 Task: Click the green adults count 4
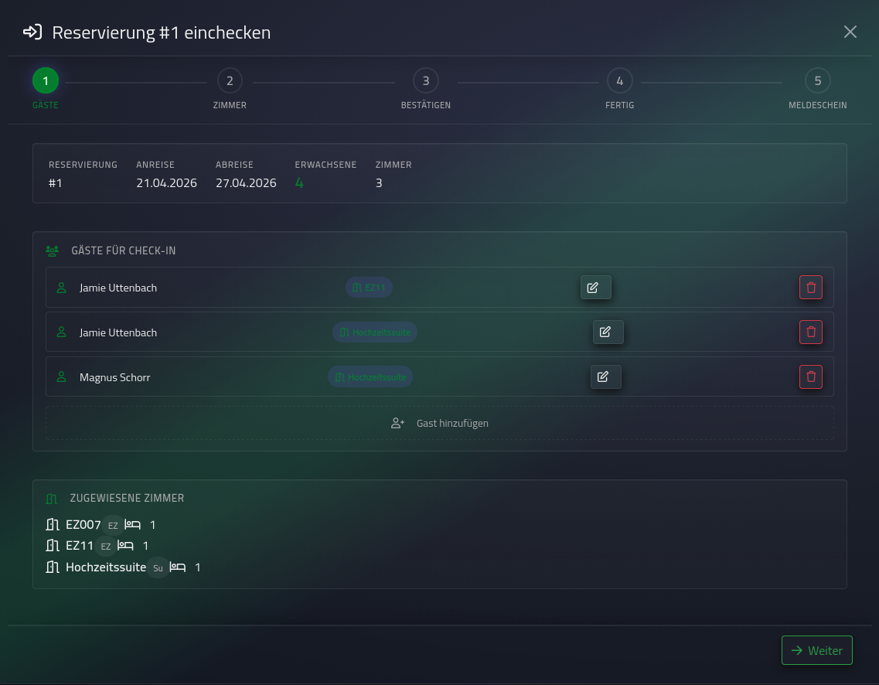(x=299, y=182)
